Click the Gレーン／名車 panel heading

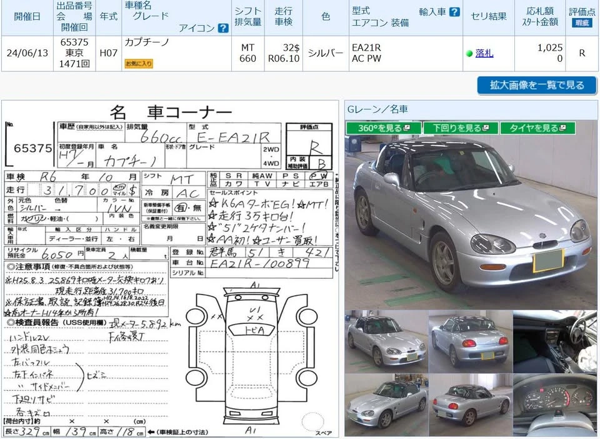tap(377, 109)
